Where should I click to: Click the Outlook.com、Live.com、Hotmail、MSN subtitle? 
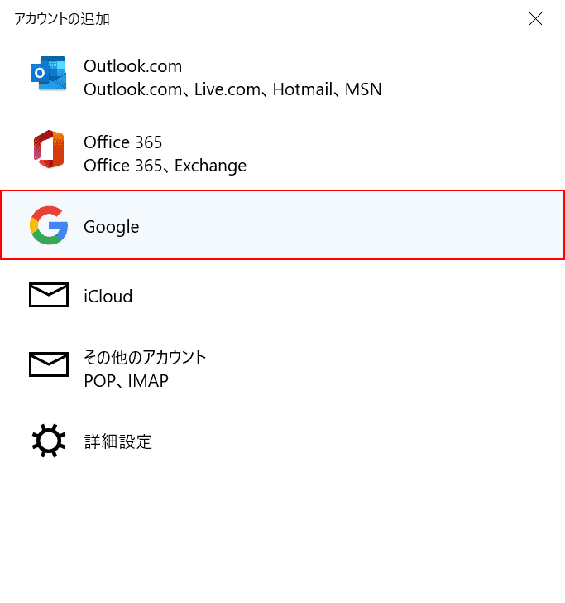point(232,89)
